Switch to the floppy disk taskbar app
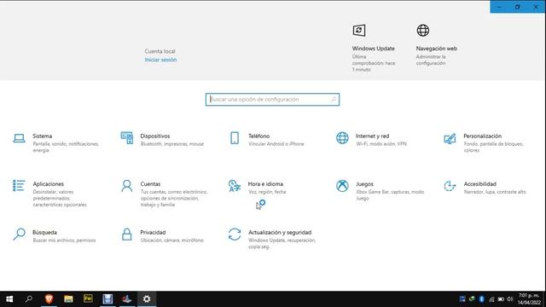 (107, 299)
